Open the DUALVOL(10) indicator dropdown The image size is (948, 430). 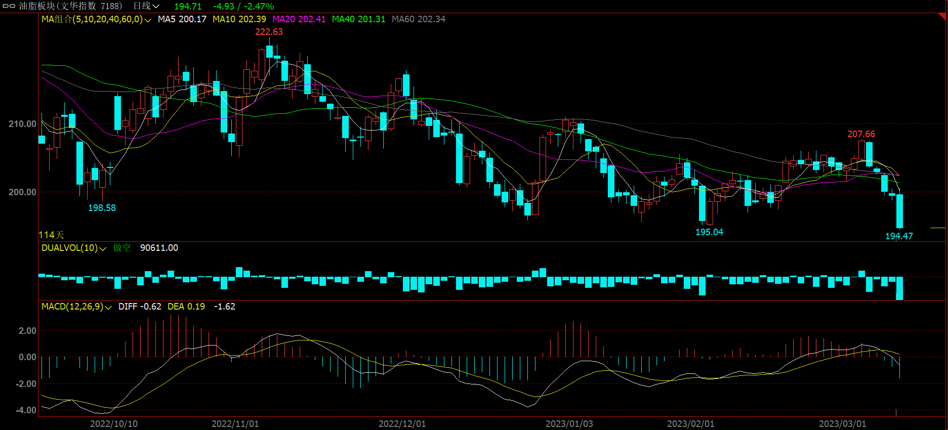coord(74,248)
